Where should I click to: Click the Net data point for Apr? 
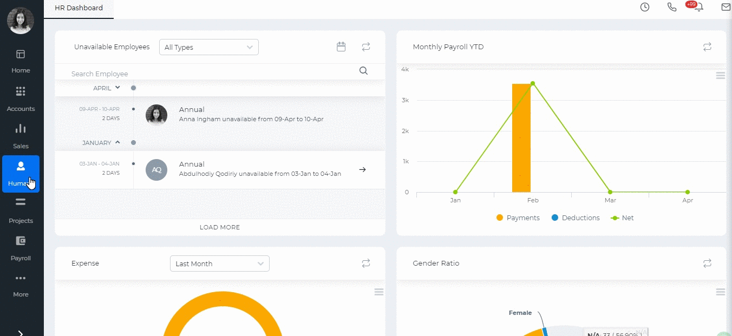click(x=688, y=192)
